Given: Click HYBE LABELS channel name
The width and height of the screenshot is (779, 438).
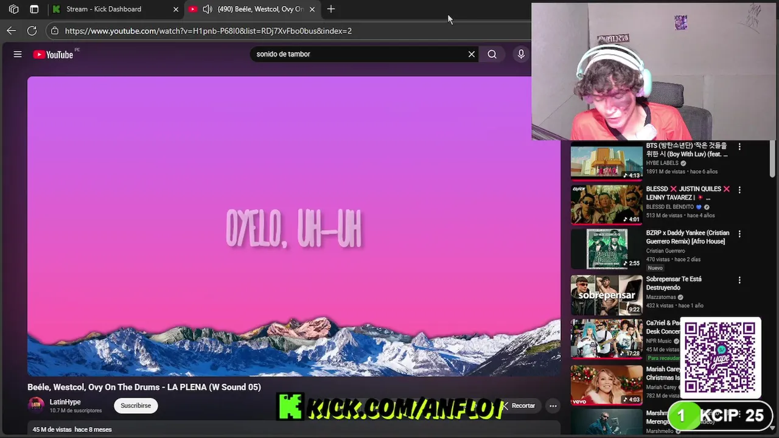Looking at the screenshot, I should tap(662, 163).
